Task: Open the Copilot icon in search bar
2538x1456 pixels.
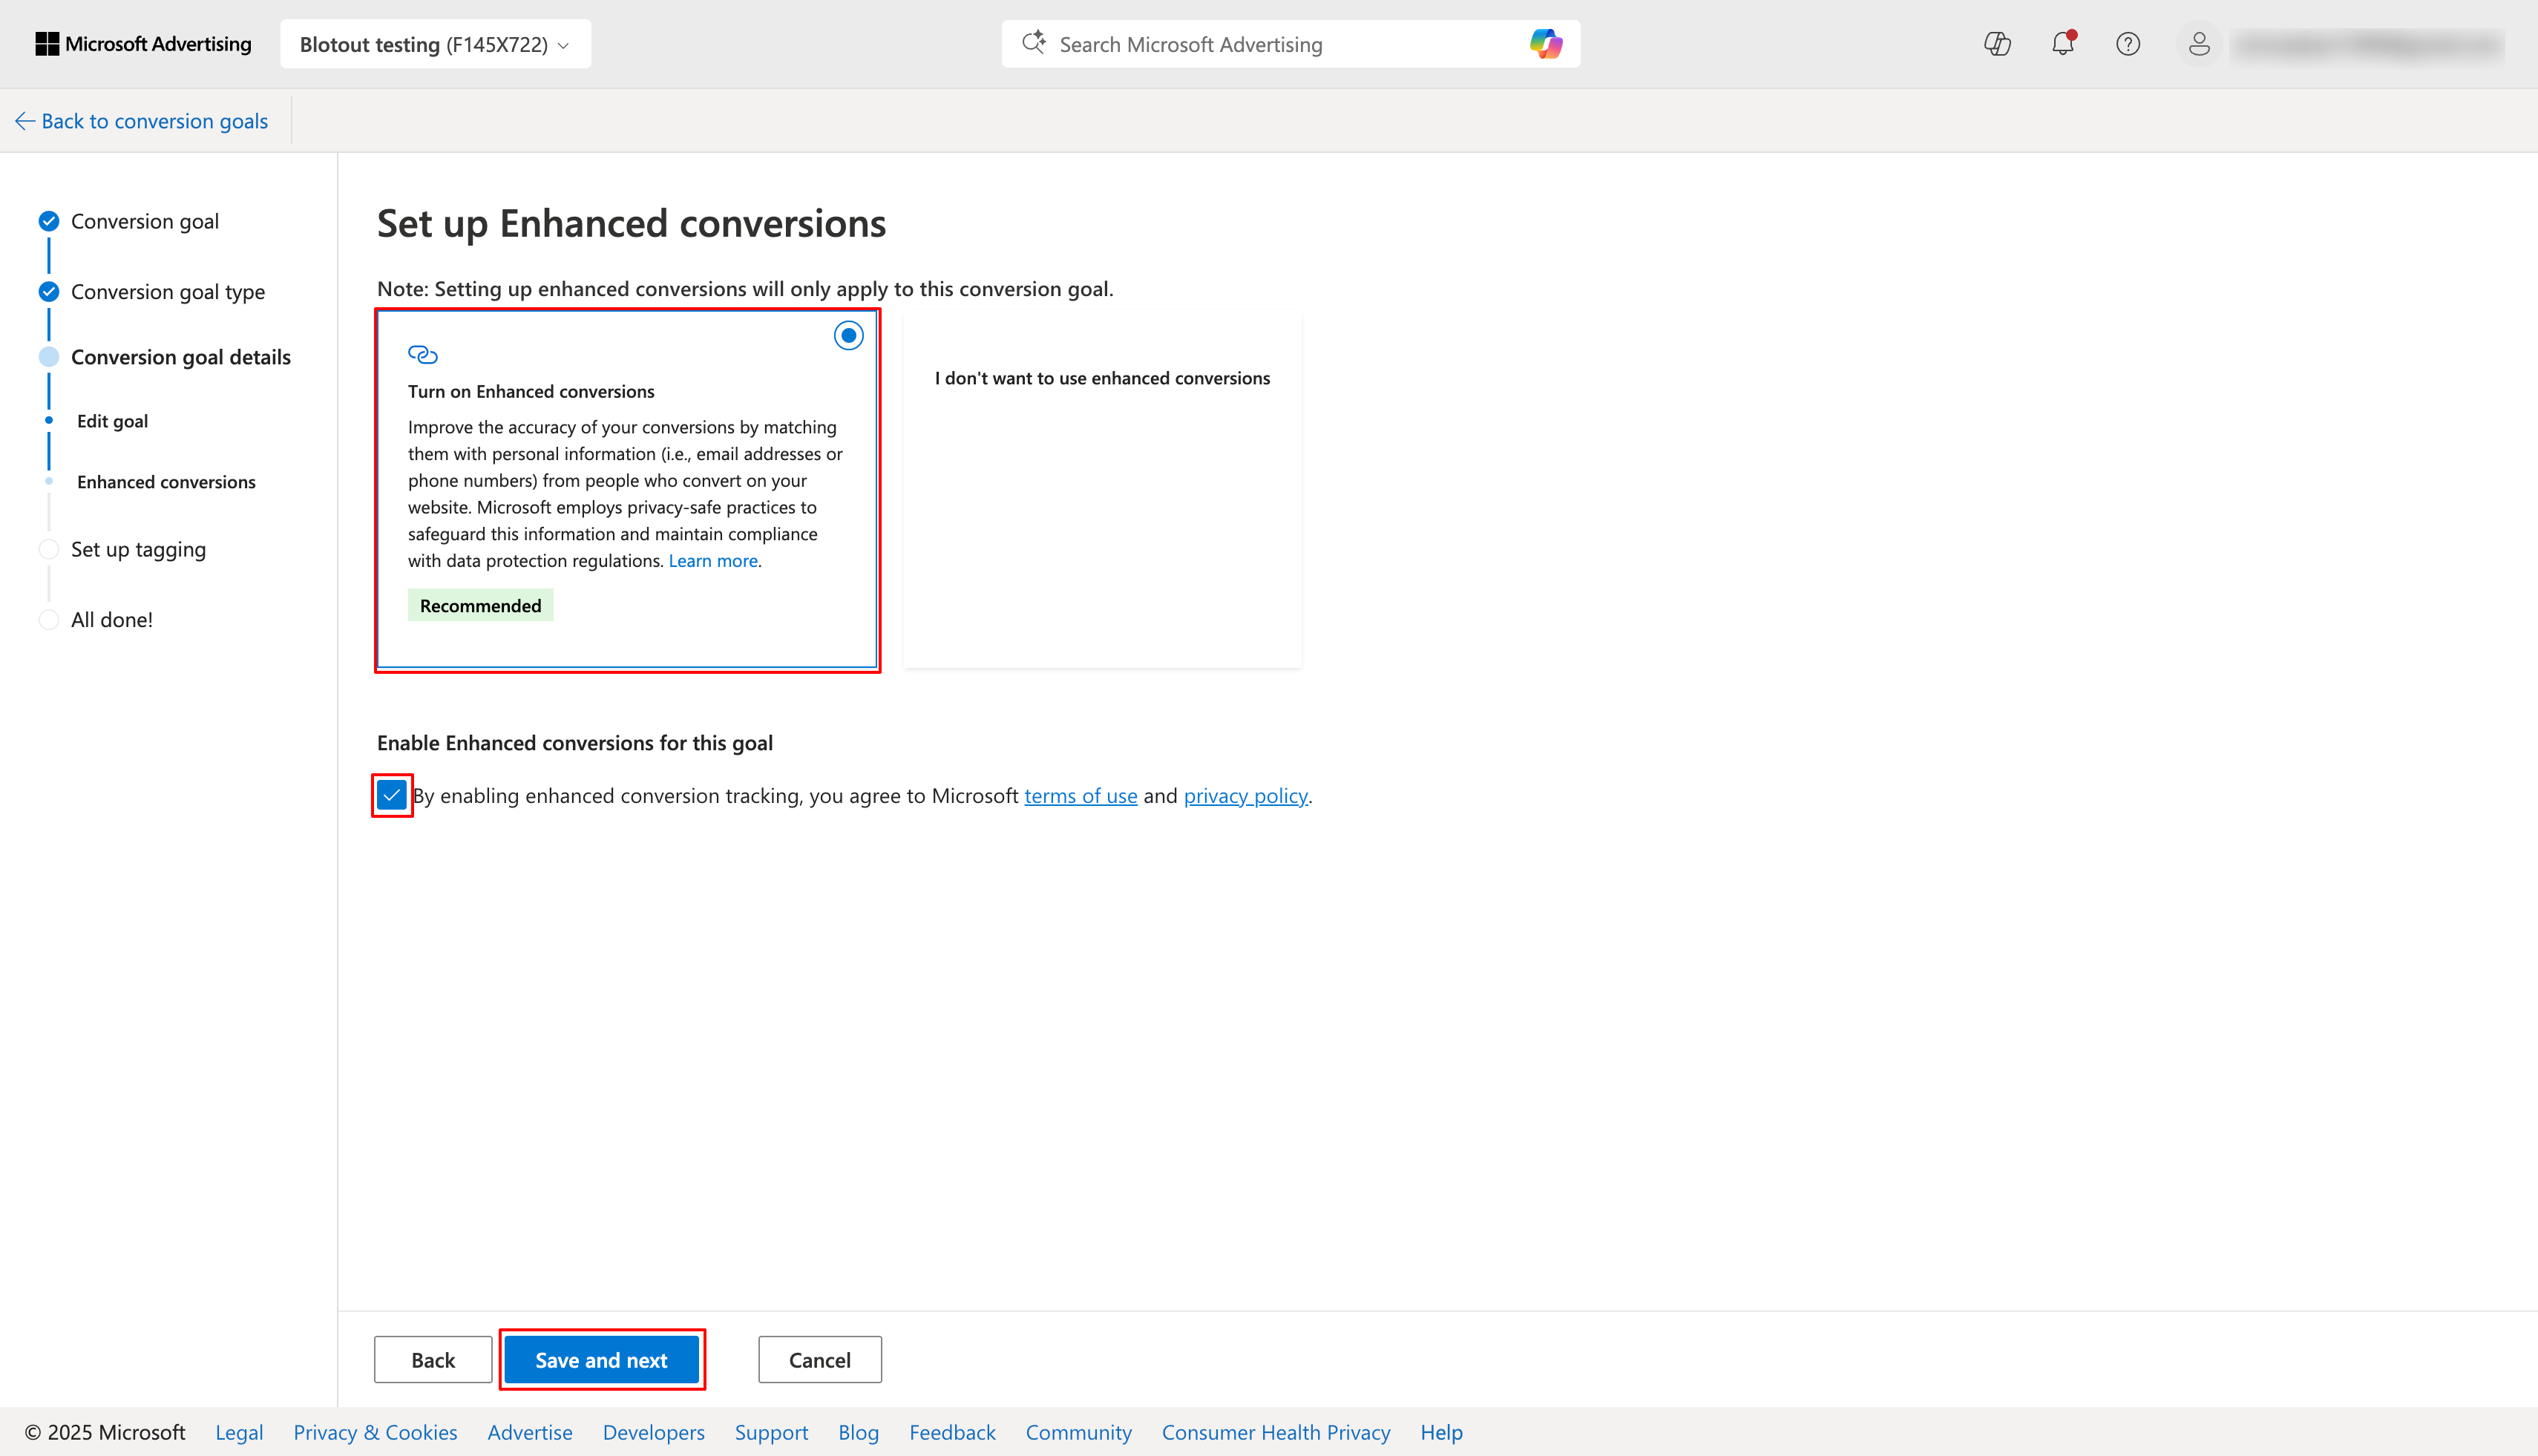Action: 1545,44
